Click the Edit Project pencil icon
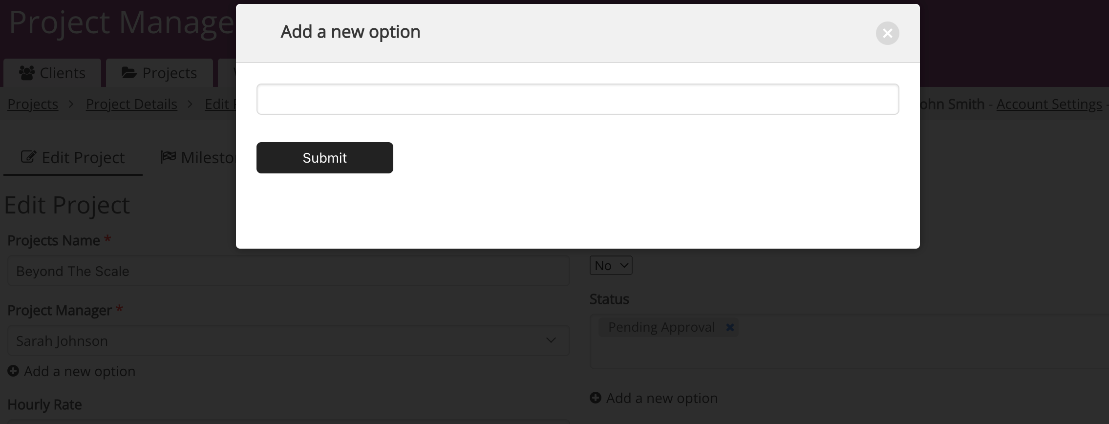Screen dimensions: 1109x424 click(x=28, y=157)
